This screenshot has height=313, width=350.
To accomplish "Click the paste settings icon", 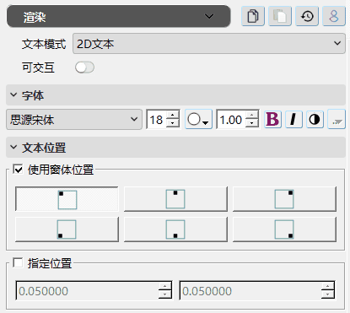I will [x=280, y=16].
